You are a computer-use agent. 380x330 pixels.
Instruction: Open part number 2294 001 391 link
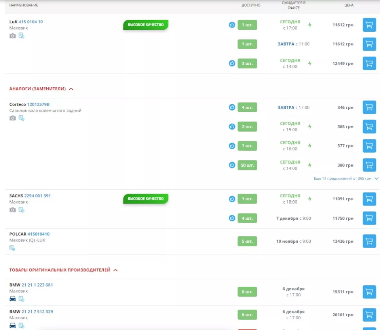37,196
